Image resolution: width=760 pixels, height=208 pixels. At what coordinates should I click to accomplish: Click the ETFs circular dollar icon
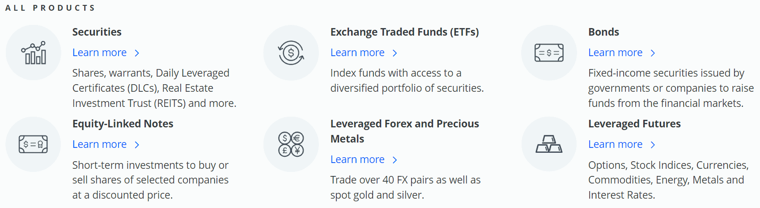click(x=291, y=53)
